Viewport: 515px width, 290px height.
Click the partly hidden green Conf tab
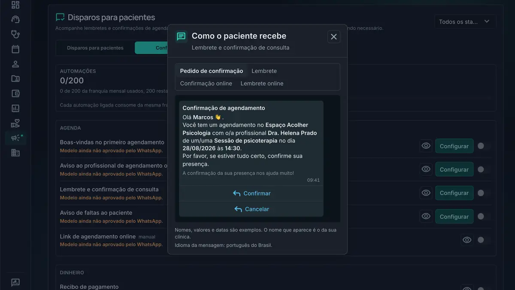click(x=151, y=48)
